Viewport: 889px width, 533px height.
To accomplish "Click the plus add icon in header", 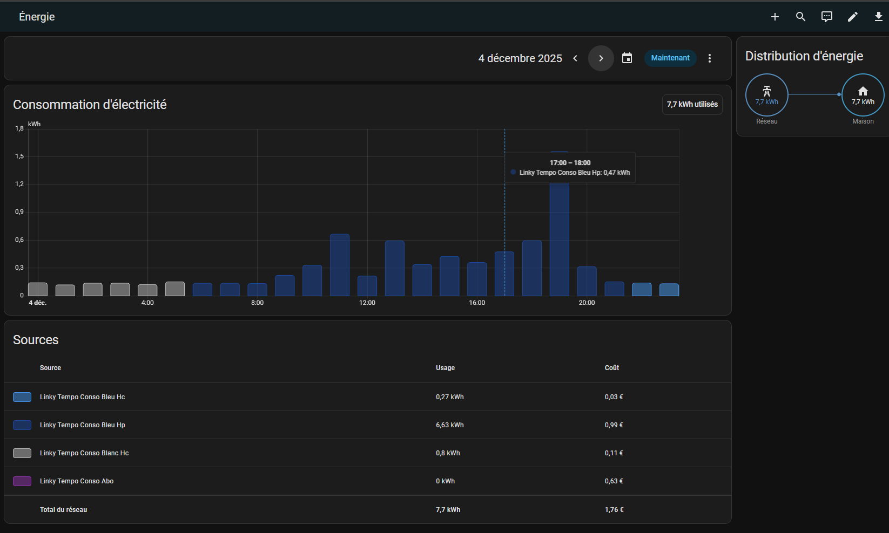I will point(774,17).
